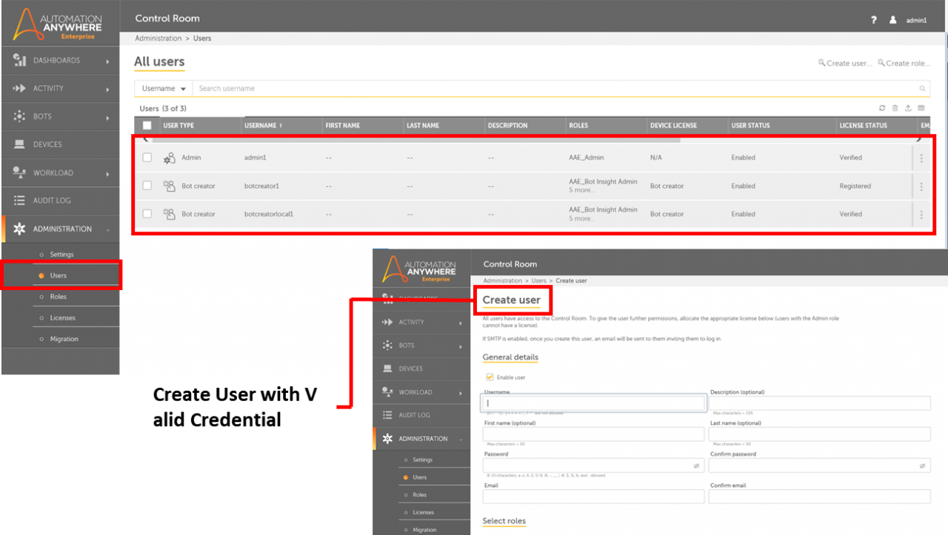Expand the Workload submenu arrow in the All users sidebar
The height and width of the screenshot is (535, 948).
pos(107,174)
